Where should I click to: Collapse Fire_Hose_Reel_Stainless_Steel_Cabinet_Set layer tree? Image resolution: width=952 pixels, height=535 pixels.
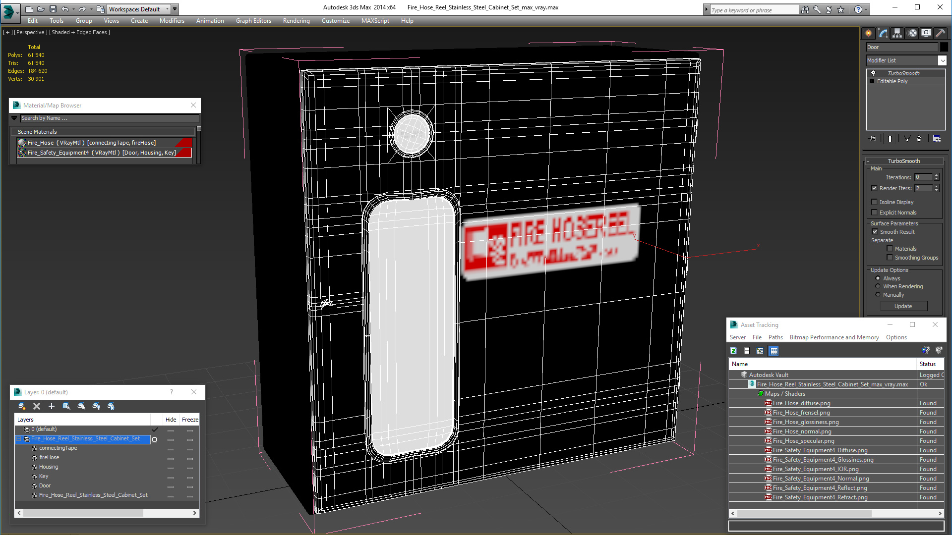click(x=19, y=439)
